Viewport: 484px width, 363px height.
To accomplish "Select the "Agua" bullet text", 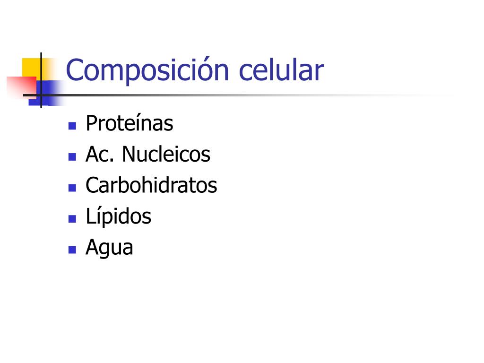I will pyautogui.click(x=109, y=248).
